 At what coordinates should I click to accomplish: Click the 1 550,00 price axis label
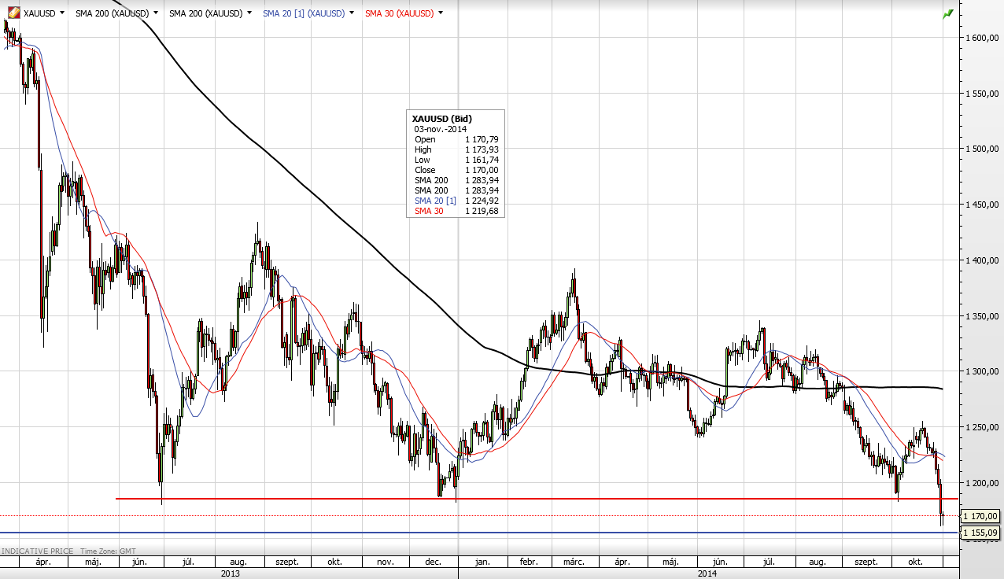[x=982, y=94]
